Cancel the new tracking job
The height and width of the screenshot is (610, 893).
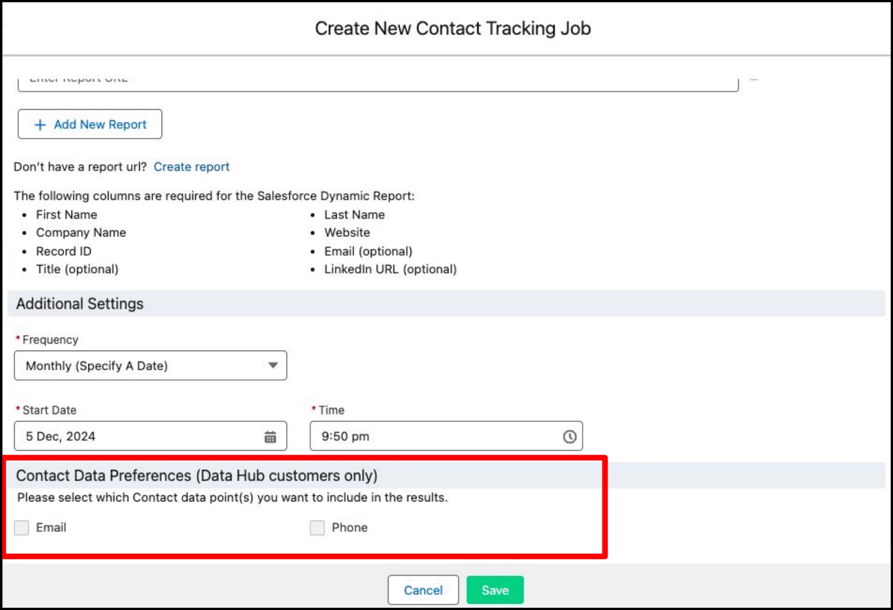point(423,590)
